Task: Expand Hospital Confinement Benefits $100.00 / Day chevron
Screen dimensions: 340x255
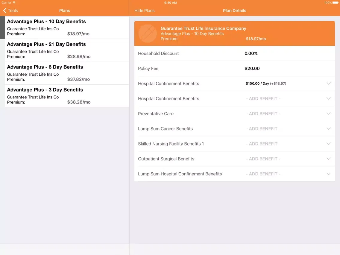Action: pos(329,84)
